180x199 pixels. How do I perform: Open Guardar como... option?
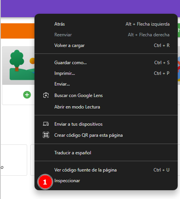(106, 63)
